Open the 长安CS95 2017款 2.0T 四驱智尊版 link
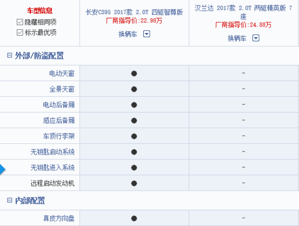The image size is (299, 226). (x=134, y=12)
